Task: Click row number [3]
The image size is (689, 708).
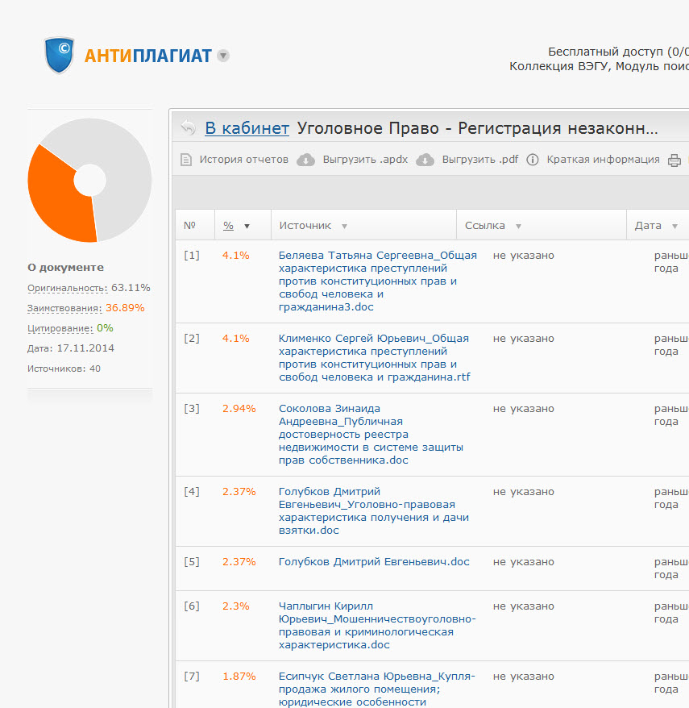Action: (191, 408)
